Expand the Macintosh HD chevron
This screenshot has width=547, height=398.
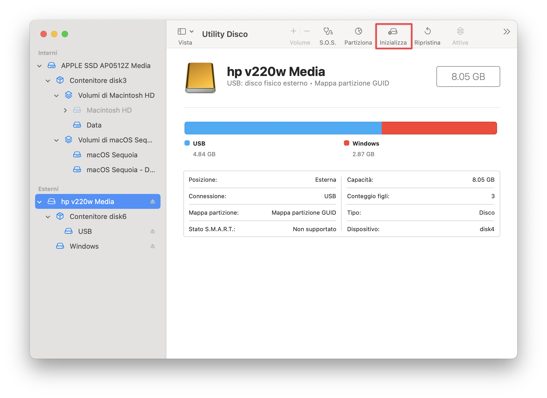point(65,110)
